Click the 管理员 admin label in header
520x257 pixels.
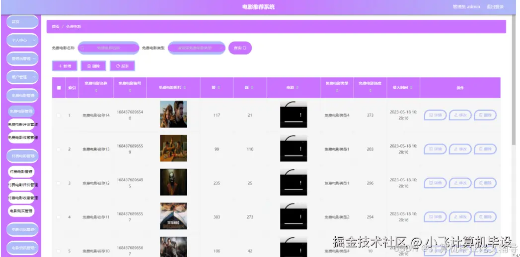[x=466, y=6]
